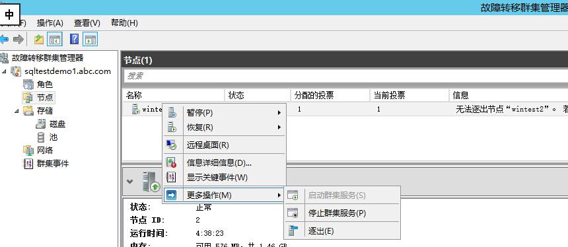
Task: Click the 搜索 search input field
Action: coord(345,76)
